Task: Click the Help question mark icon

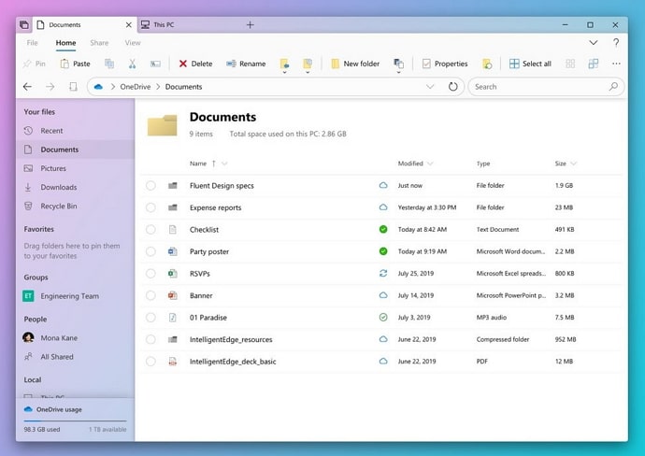Action: (x=616, y=42)
